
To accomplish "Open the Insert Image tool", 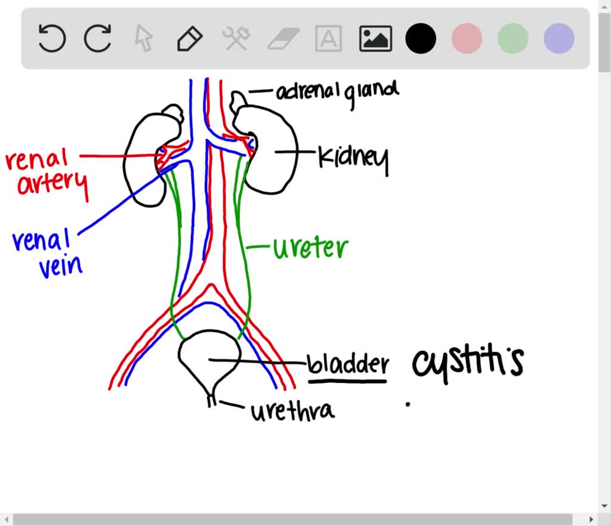I will click(x=375, y=38).
